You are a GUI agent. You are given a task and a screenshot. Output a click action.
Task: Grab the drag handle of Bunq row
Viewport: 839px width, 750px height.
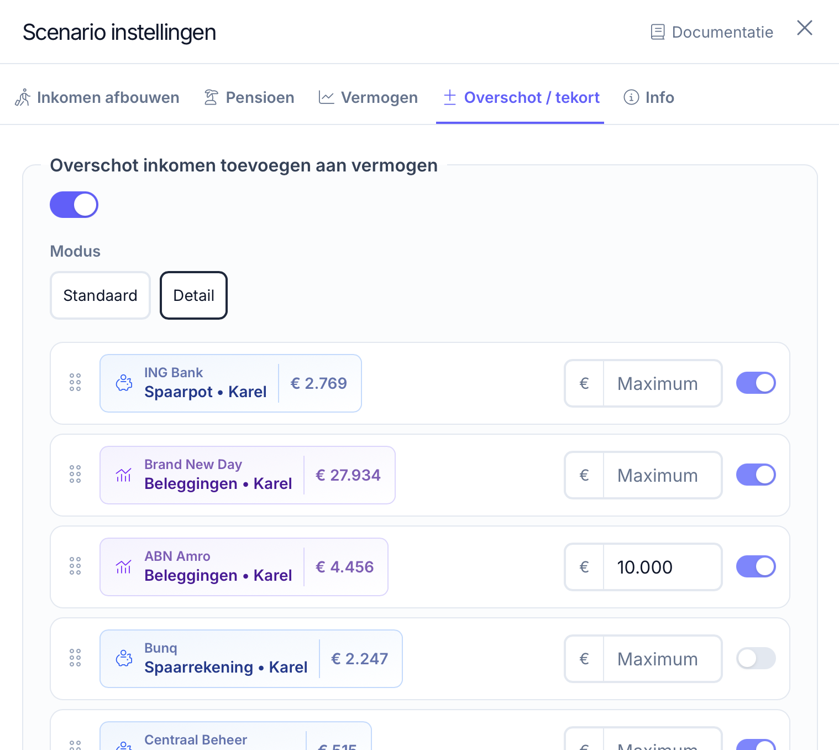click(x=75, y=658)
